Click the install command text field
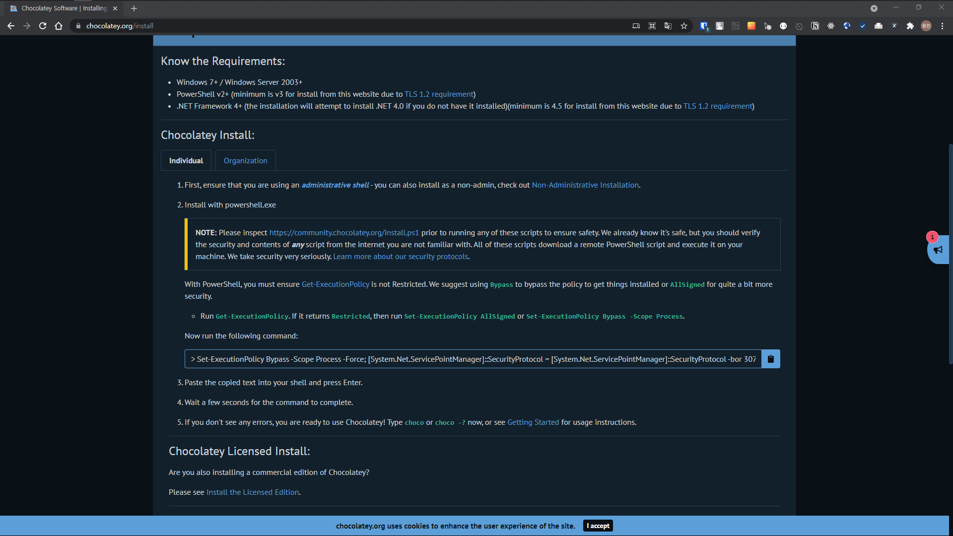The width and height of the screenshot is (953, 536). pyautogui.click(x=473, y=359)
